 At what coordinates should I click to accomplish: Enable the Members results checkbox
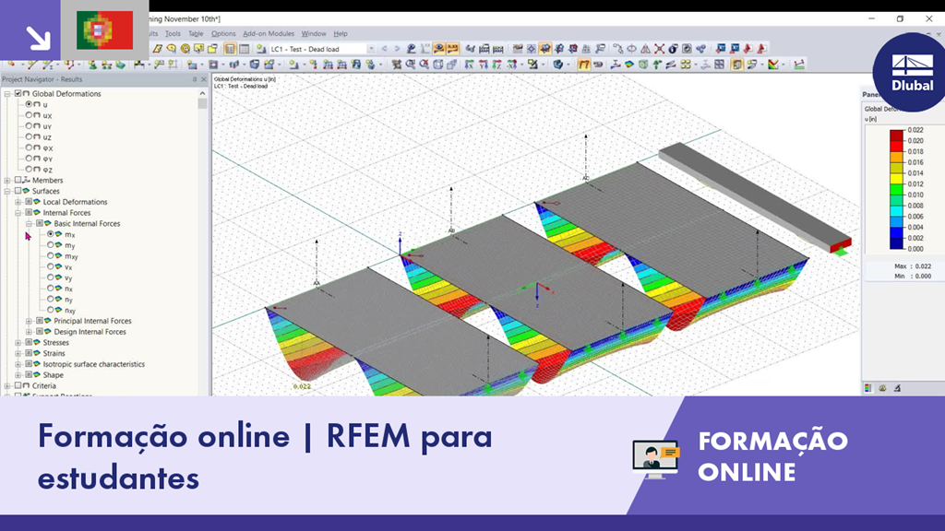18,180
